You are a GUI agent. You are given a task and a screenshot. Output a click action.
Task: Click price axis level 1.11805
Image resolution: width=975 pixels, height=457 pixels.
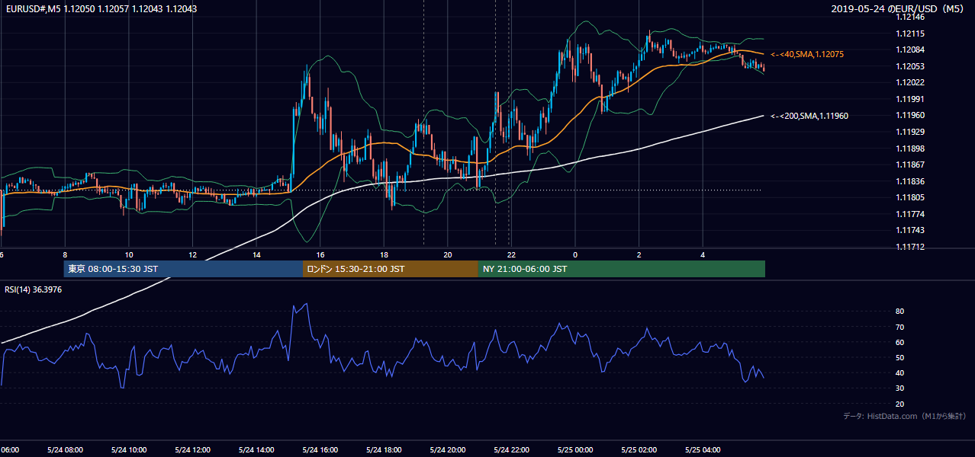pyautogui.click(x=911, y=197)
